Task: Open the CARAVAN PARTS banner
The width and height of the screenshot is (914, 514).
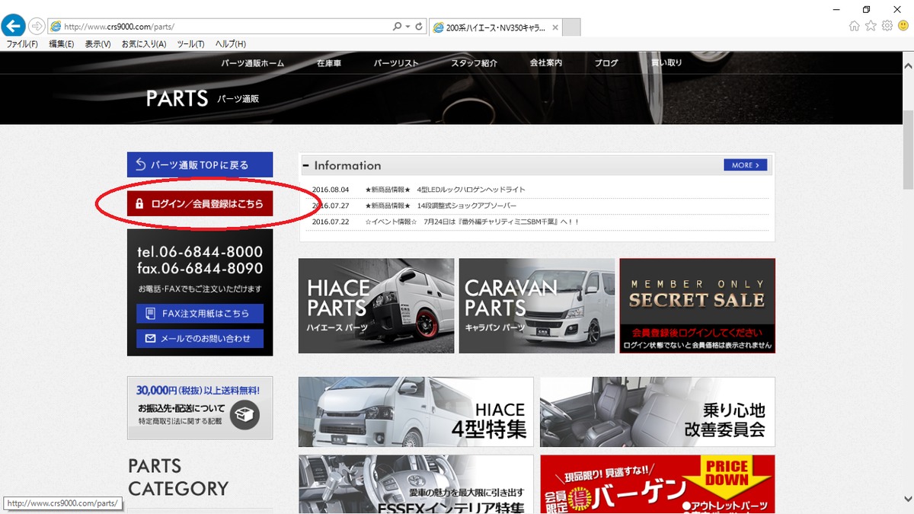Action: [537, 305]
